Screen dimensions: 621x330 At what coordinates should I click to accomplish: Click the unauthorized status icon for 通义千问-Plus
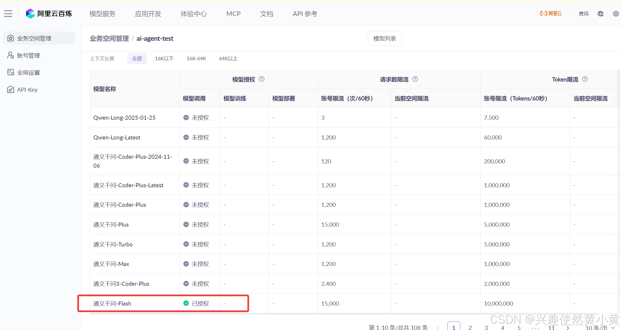186,224
